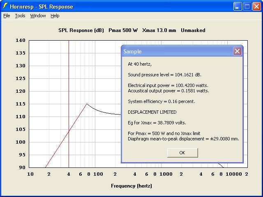The image size is (263, 197).
Task: Click the 'Unmasked' chart heading text
Action: click(x=193, y=30)
